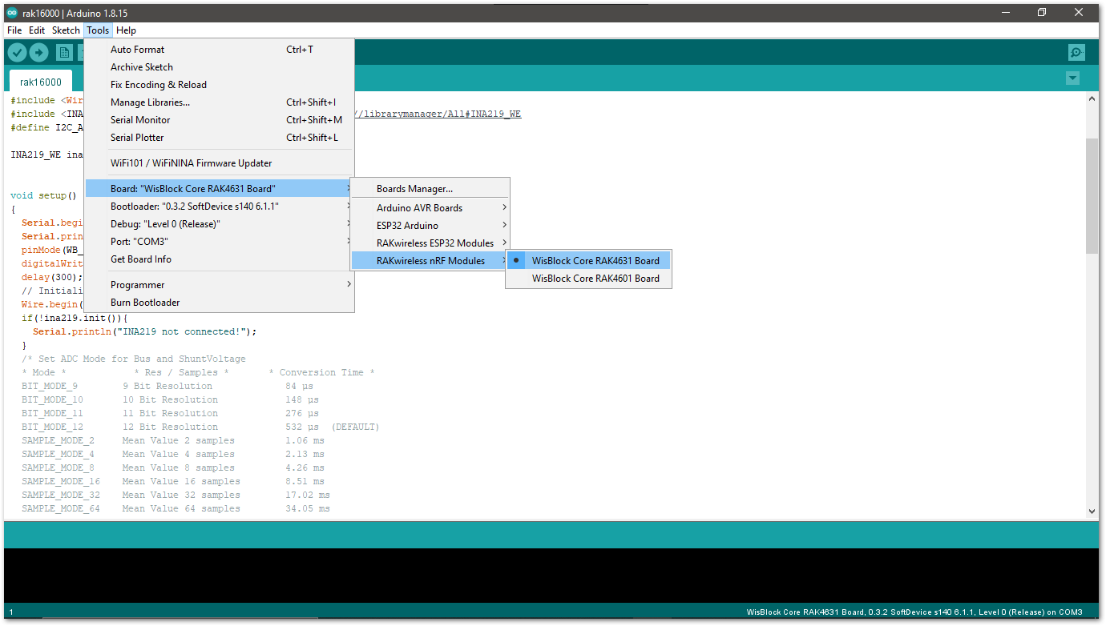Viewport: 1106px width, 626px height.
Task: Click the editor scrollbar down arrow
Action: click(1092, 511)
